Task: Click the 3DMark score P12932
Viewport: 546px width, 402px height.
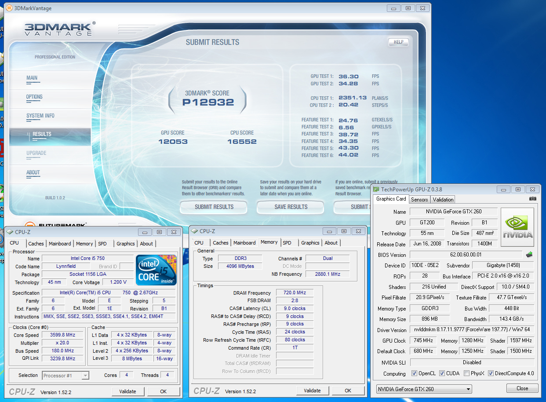Action: coord(208,102)
